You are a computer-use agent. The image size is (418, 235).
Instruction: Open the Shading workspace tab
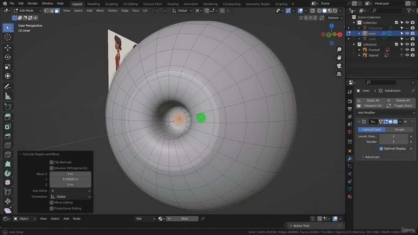tap(173, 4)
